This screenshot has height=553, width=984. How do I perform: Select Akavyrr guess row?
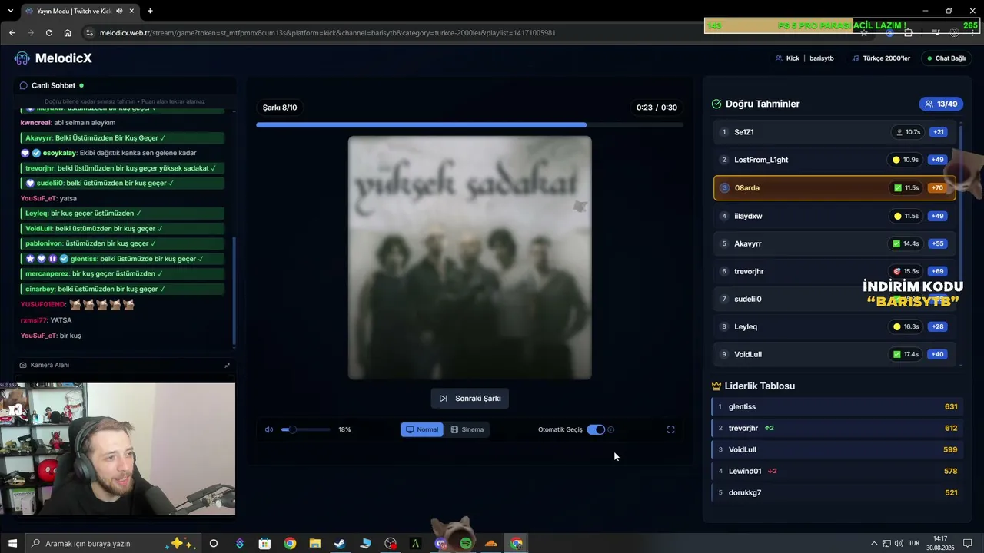tap(834, 243)
